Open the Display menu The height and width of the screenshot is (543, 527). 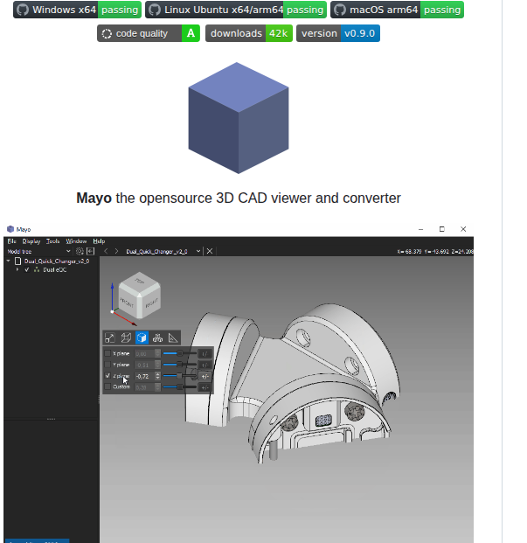31,241
